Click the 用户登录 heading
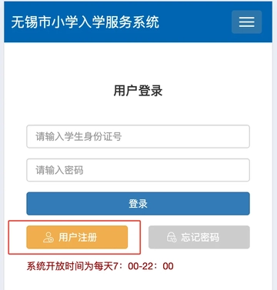Viewport: 277px width, 290px height. [138, 91]
